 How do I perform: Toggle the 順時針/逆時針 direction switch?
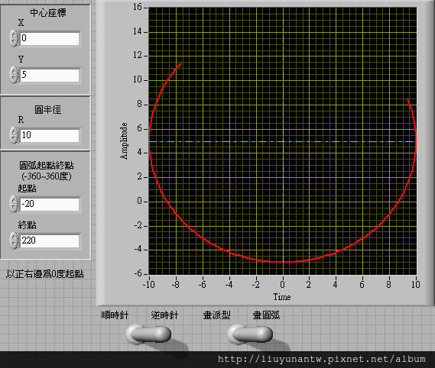point(148,334)
